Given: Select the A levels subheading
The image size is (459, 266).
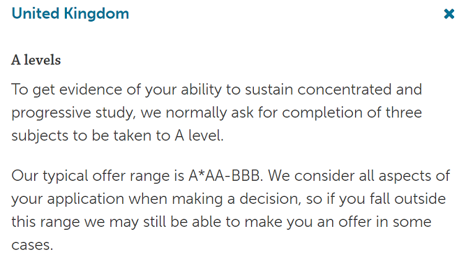Looking at the screenshot, I should 36,60.
